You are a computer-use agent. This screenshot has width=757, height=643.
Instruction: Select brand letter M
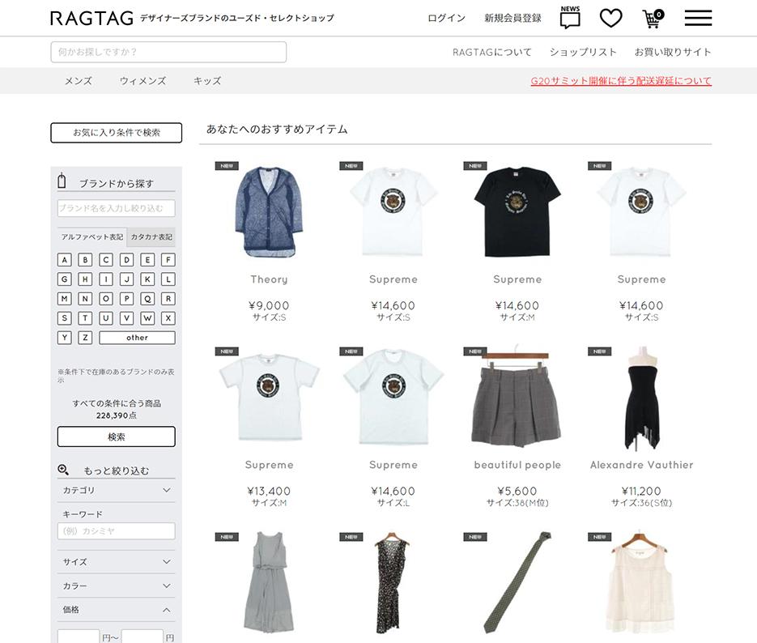click(x=64, y=299)
